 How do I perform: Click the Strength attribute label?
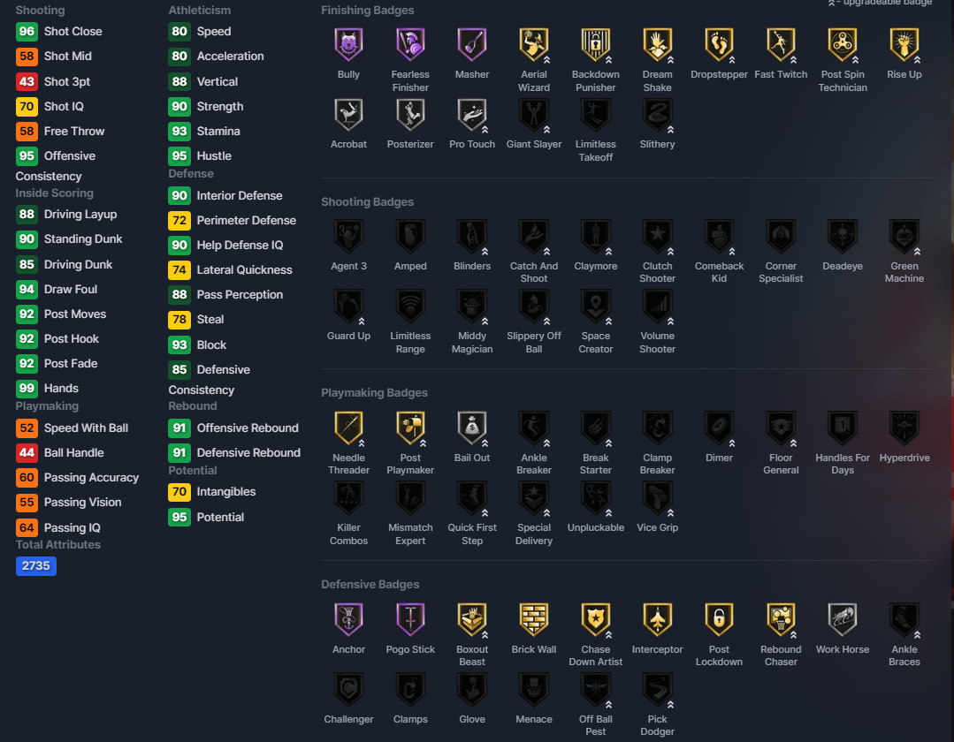[x=220, y=106]
